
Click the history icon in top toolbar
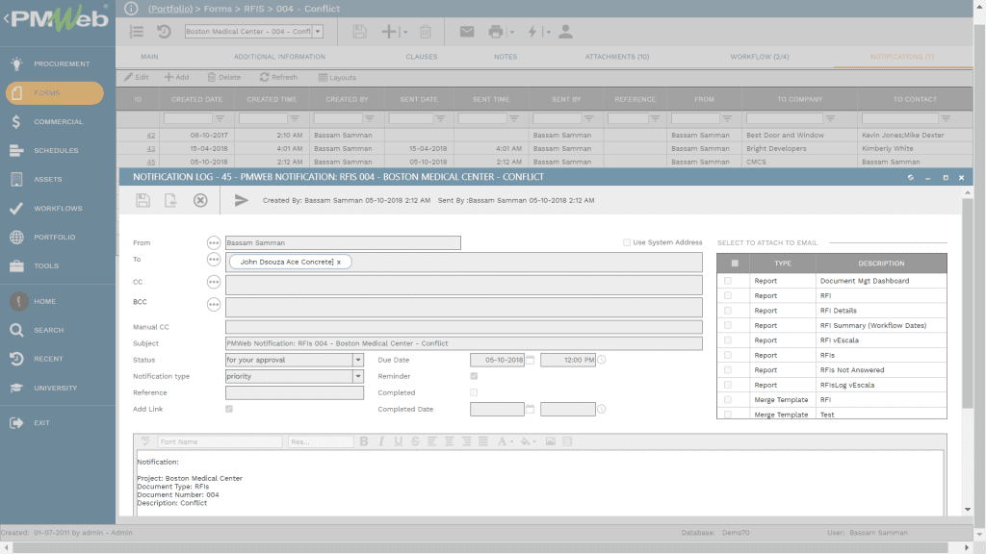point(164,32)
